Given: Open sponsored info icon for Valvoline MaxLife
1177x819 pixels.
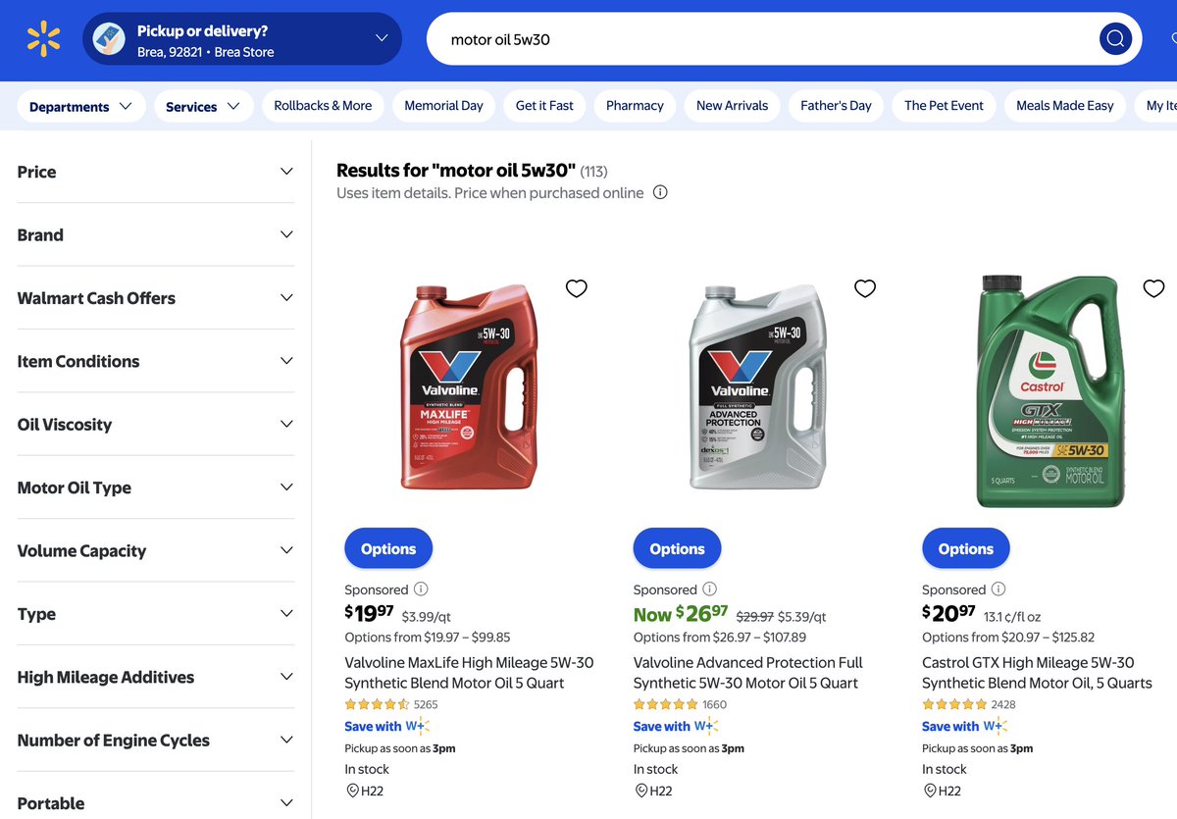Looking at the screenshot, I should point(421,589).
